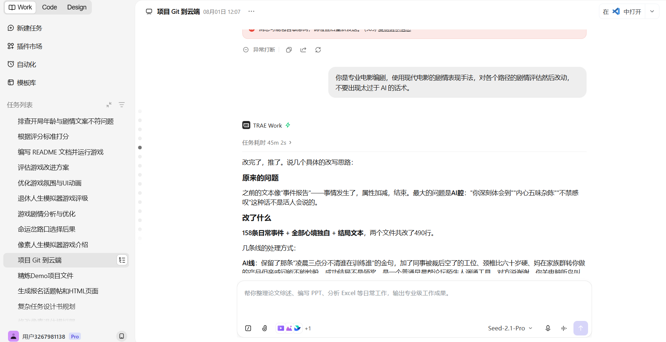Open task 精炼Demo项目文件
The width and height of the screenshot is (666, 342).
point(66,275)
